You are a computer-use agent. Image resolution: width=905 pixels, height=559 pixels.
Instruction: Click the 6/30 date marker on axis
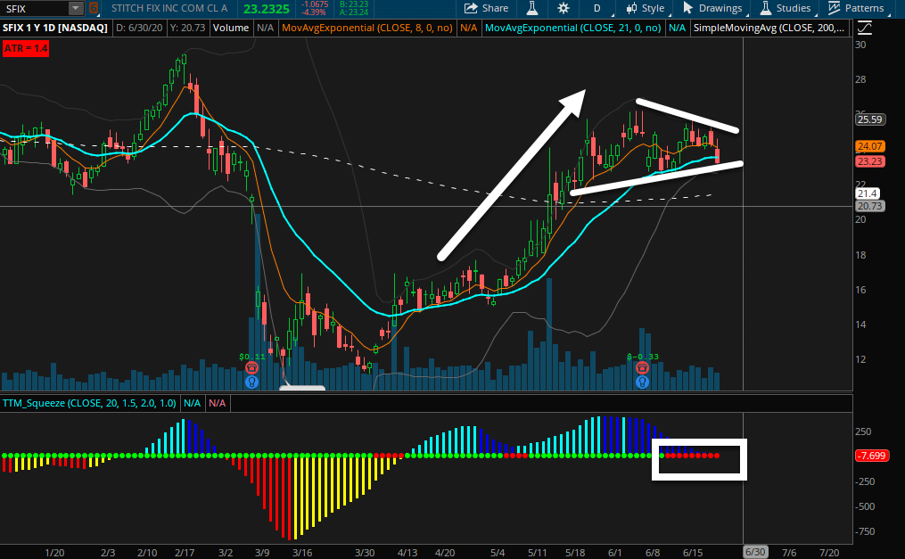click(x=755, y=552)
